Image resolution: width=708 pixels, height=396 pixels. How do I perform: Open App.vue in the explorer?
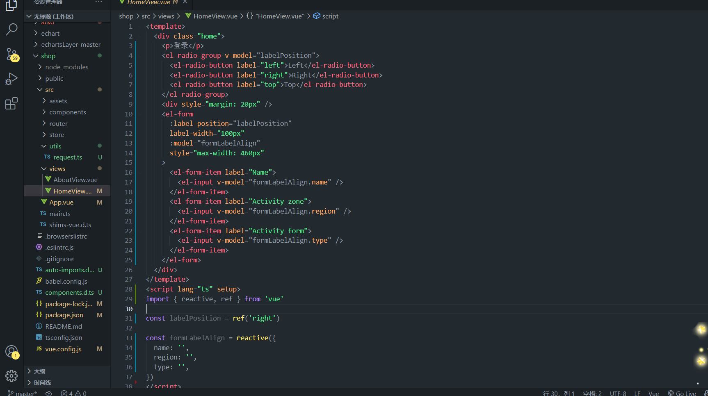coord(68,202)
